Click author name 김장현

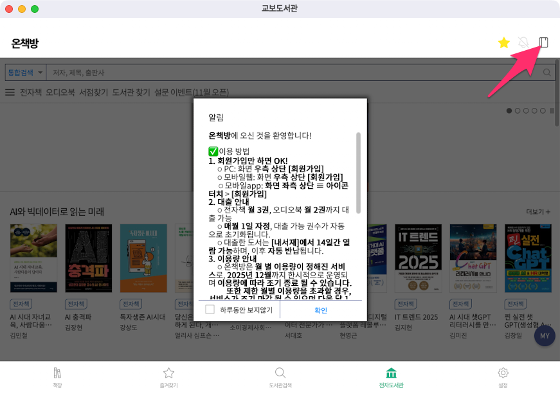click(73, 327)
